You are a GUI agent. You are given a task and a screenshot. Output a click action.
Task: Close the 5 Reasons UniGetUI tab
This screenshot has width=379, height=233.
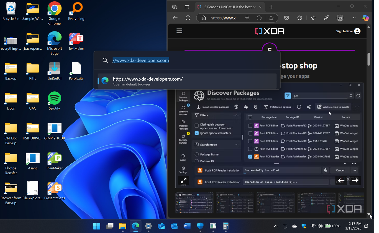pos(260,7)
